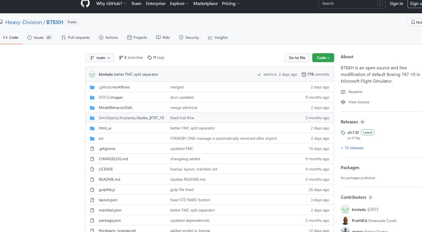Open the + 10 releases link
Image resolution: width=422 pixels, height=232 pixels.
click(352, 148)
